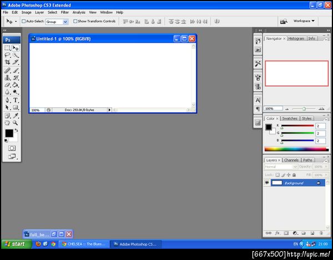
Task: Toggle Quick Mask mode
Action: [12, 148]
